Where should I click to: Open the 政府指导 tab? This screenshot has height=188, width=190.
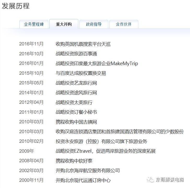click(x=94, y=24)
